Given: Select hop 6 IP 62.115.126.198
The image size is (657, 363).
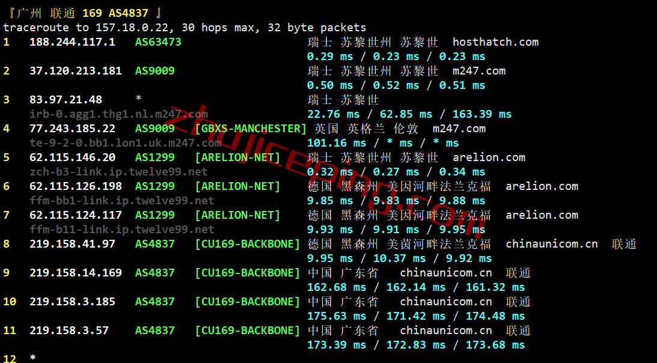Looking at the screenshot, I should pyautogui.click(x=75, y=186).
